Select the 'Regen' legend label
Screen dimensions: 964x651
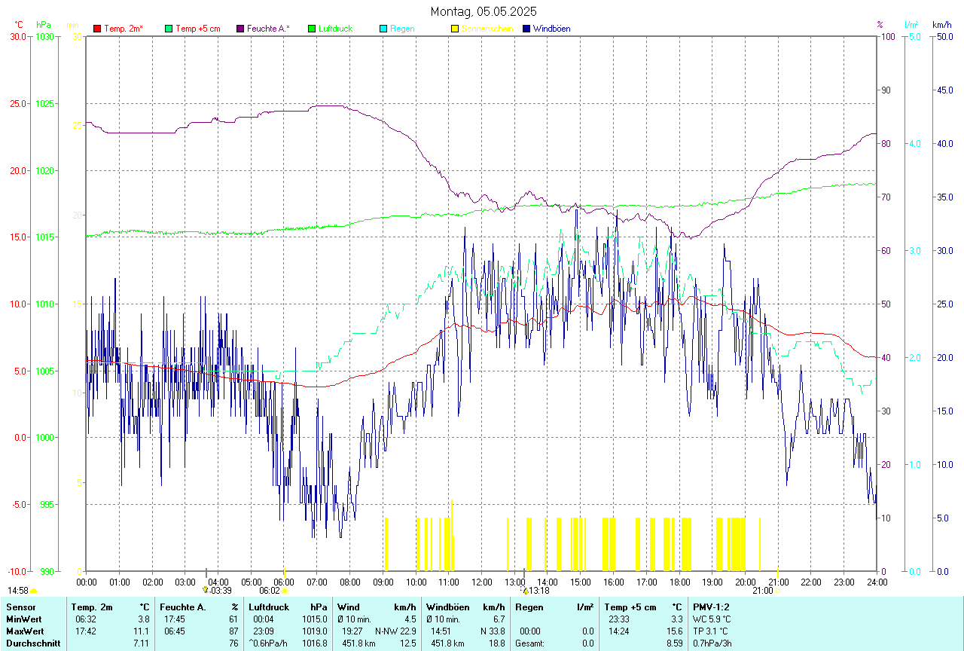(402, 29)
